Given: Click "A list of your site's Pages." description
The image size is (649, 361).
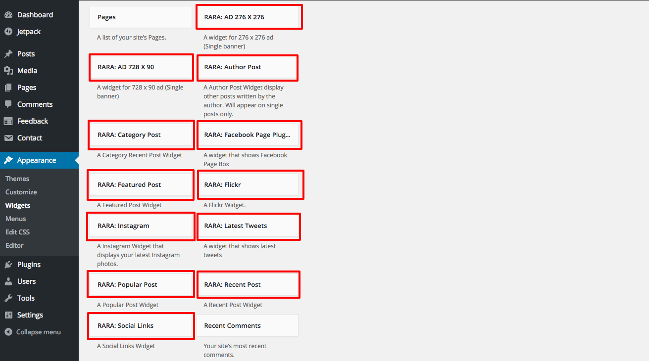Looking at the screenshot, I should coord(131,38).
